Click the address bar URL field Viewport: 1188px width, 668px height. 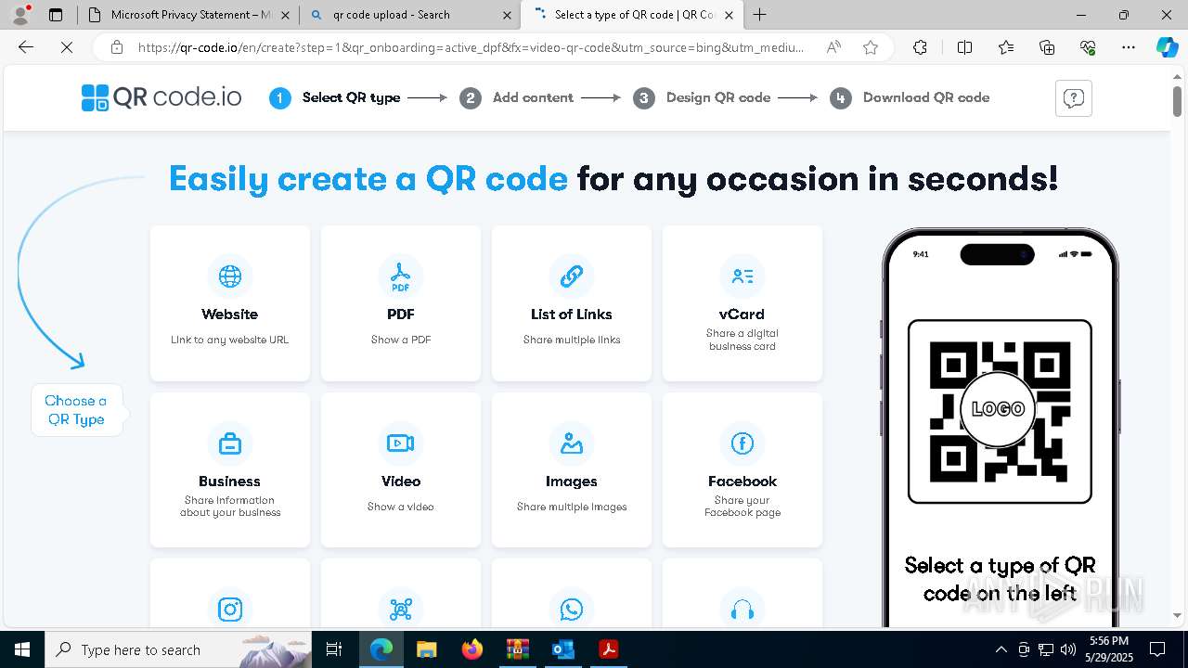click(x=471, y=47)
